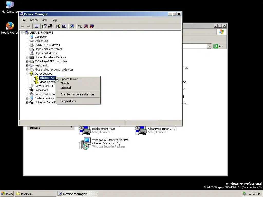
Task: Click the Video Controller warning icon
Action: (36, 82)
